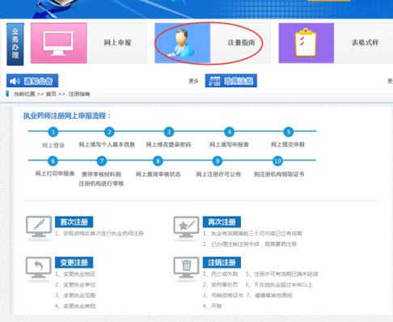
Task: Open the 通知公告 section header
Action: tap(32, 81)
